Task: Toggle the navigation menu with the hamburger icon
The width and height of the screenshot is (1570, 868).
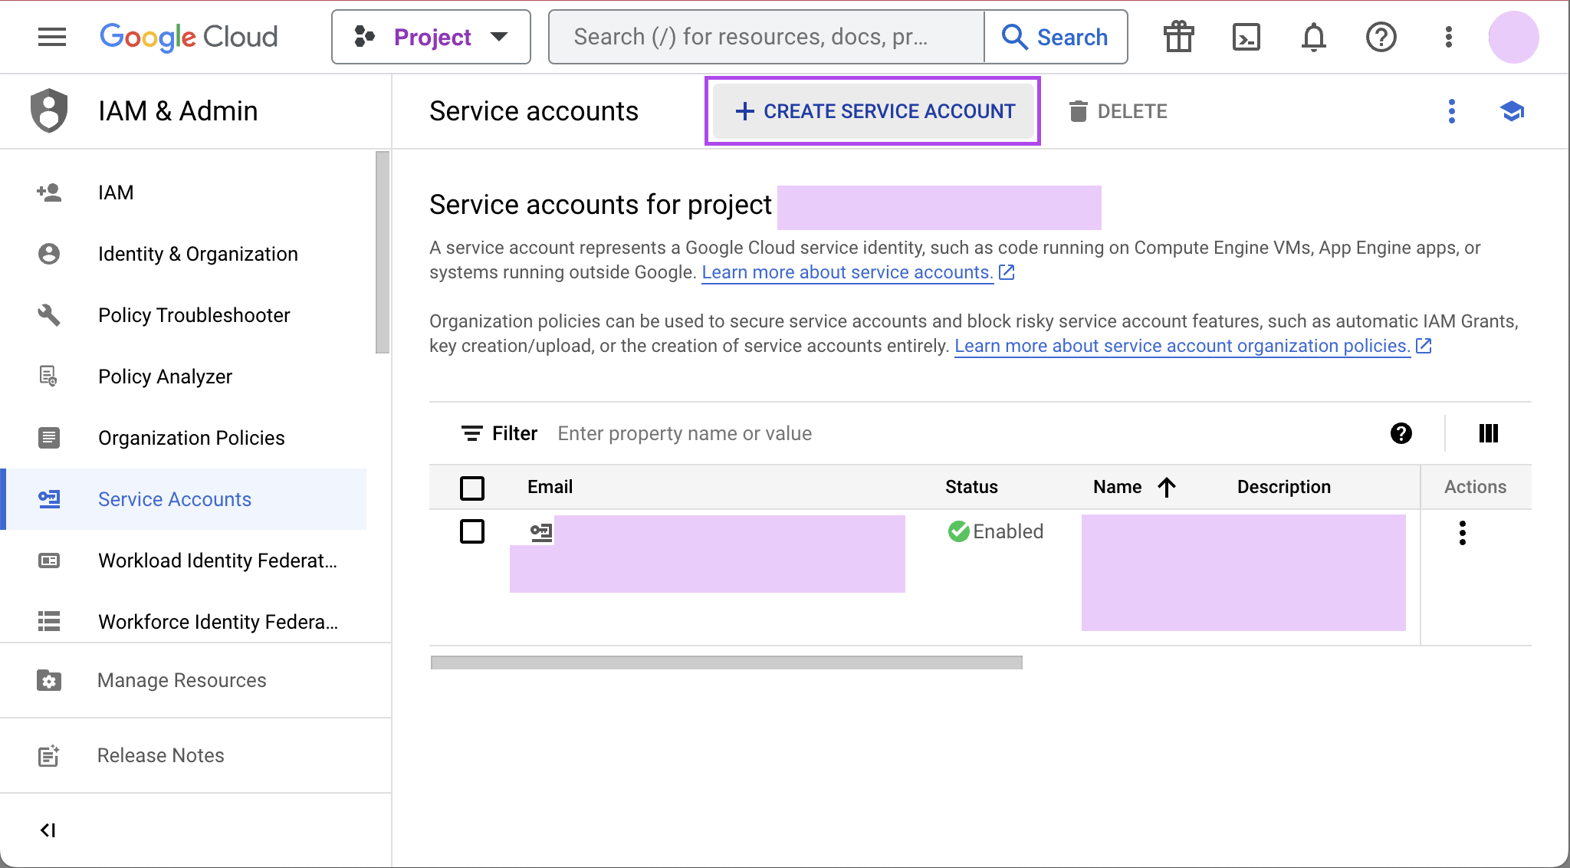Action: [51, 36]
